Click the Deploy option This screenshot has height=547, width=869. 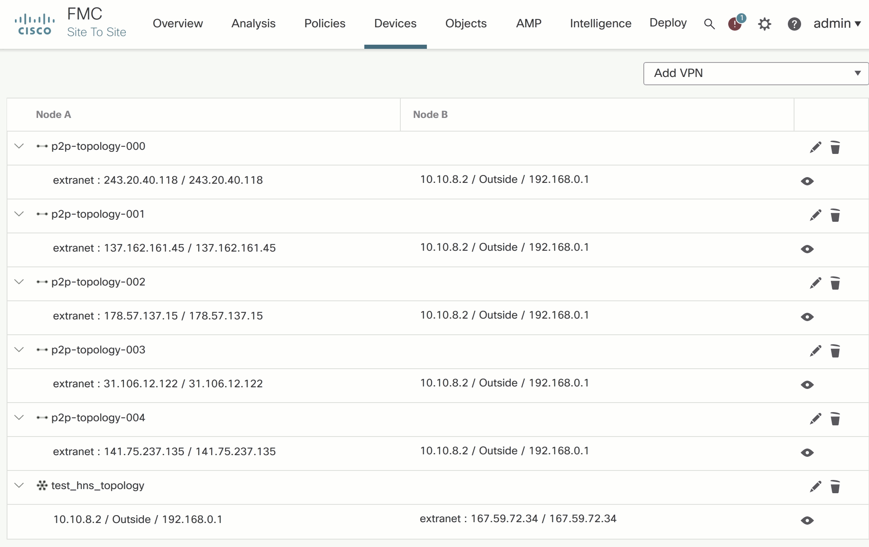668,23
